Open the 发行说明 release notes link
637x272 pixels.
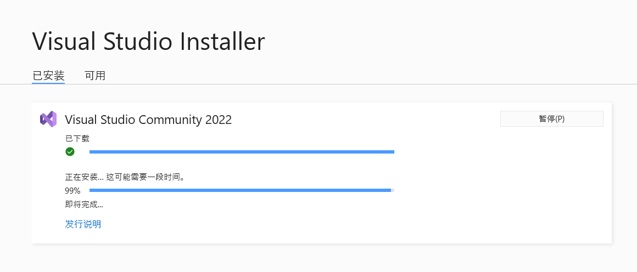[x=83, y=224]
